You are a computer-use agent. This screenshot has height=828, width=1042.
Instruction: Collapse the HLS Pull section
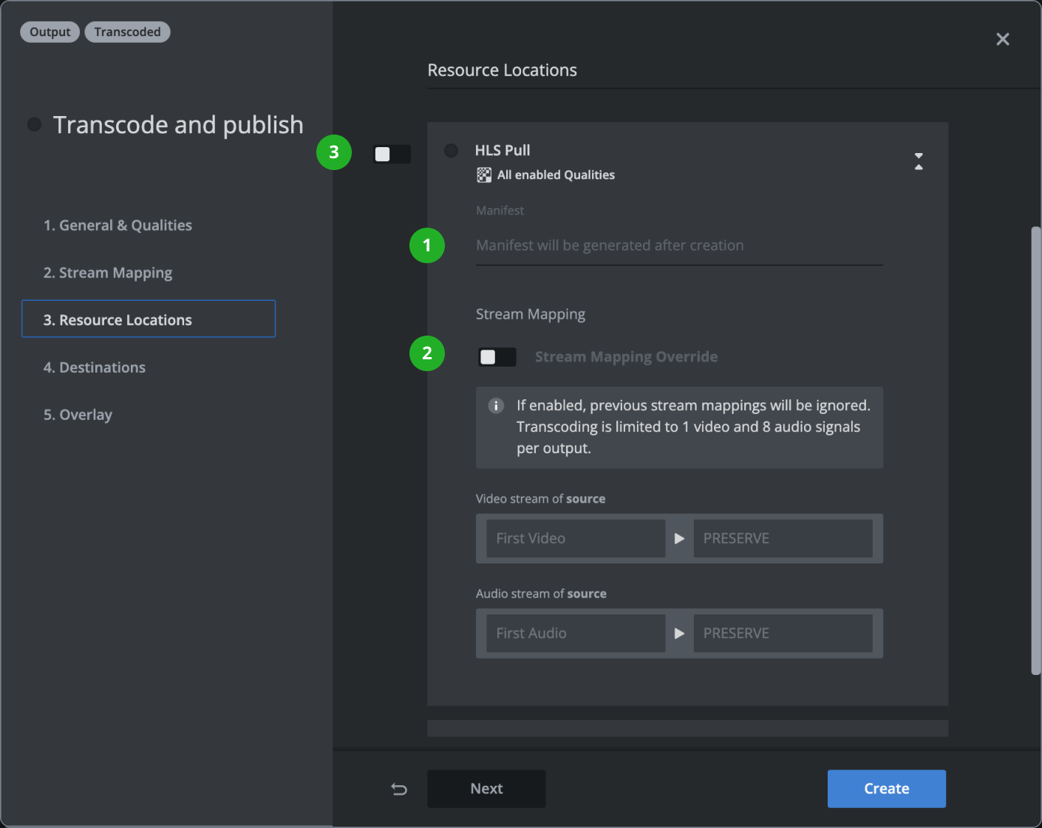(x=919, y=161)
